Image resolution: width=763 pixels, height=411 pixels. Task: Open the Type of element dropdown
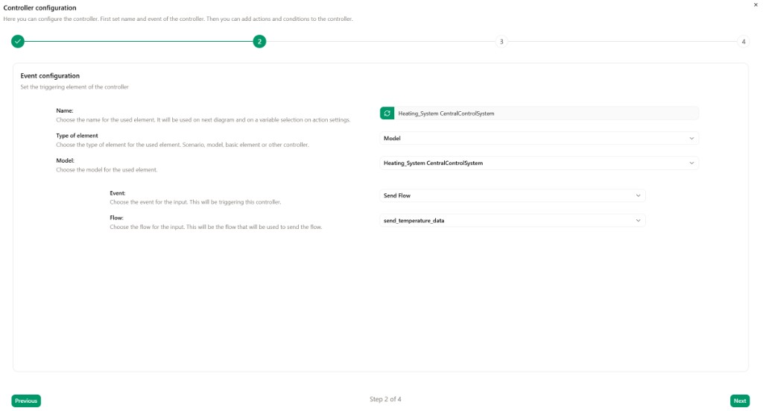539,138
